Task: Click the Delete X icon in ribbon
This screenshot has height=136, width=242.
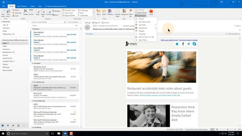Action: (x=25, y=11)
